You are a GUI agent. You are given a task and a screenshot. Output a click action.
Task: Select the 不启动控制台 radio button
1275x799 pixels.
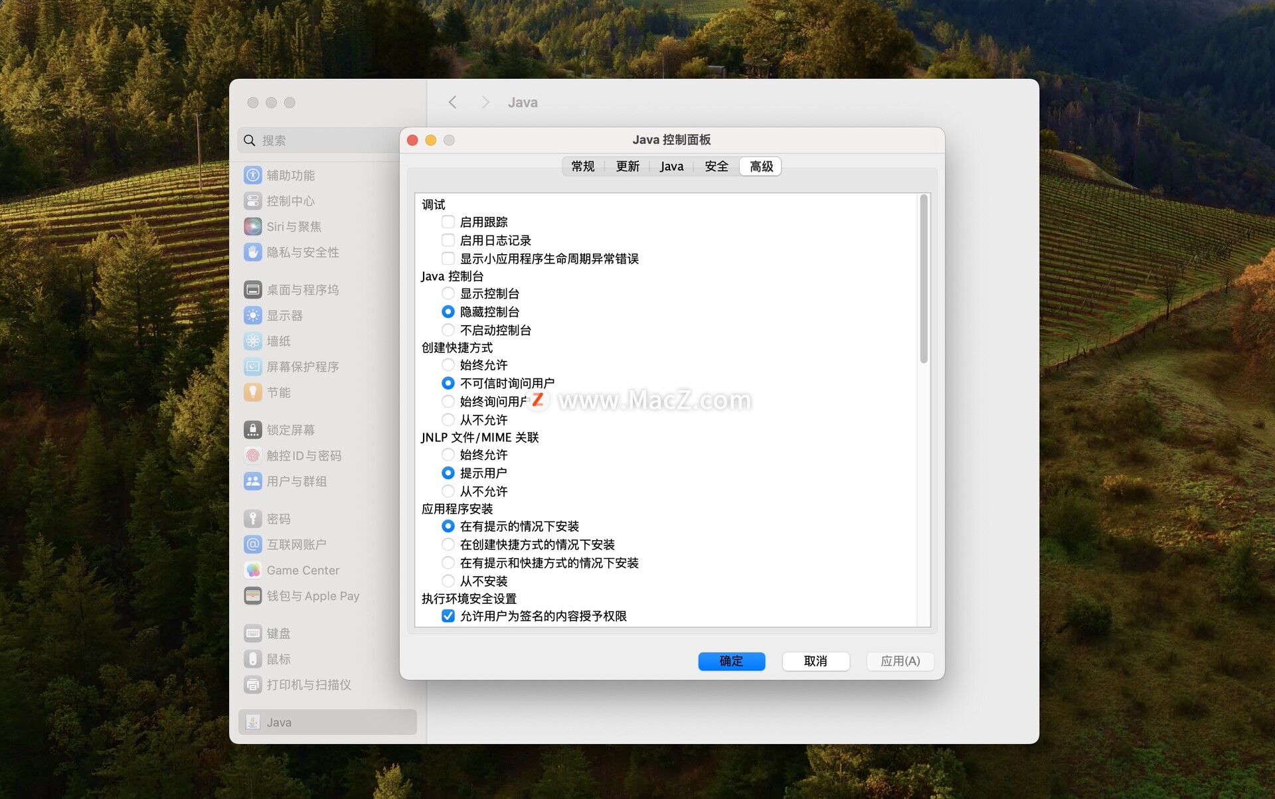click(448, 330)
